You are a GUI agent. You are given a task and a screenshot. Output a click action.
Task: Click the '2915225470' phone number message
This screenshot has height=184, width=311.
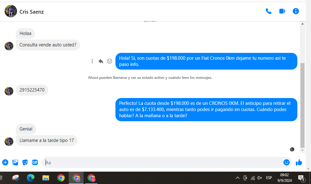[x=32, y=90]
